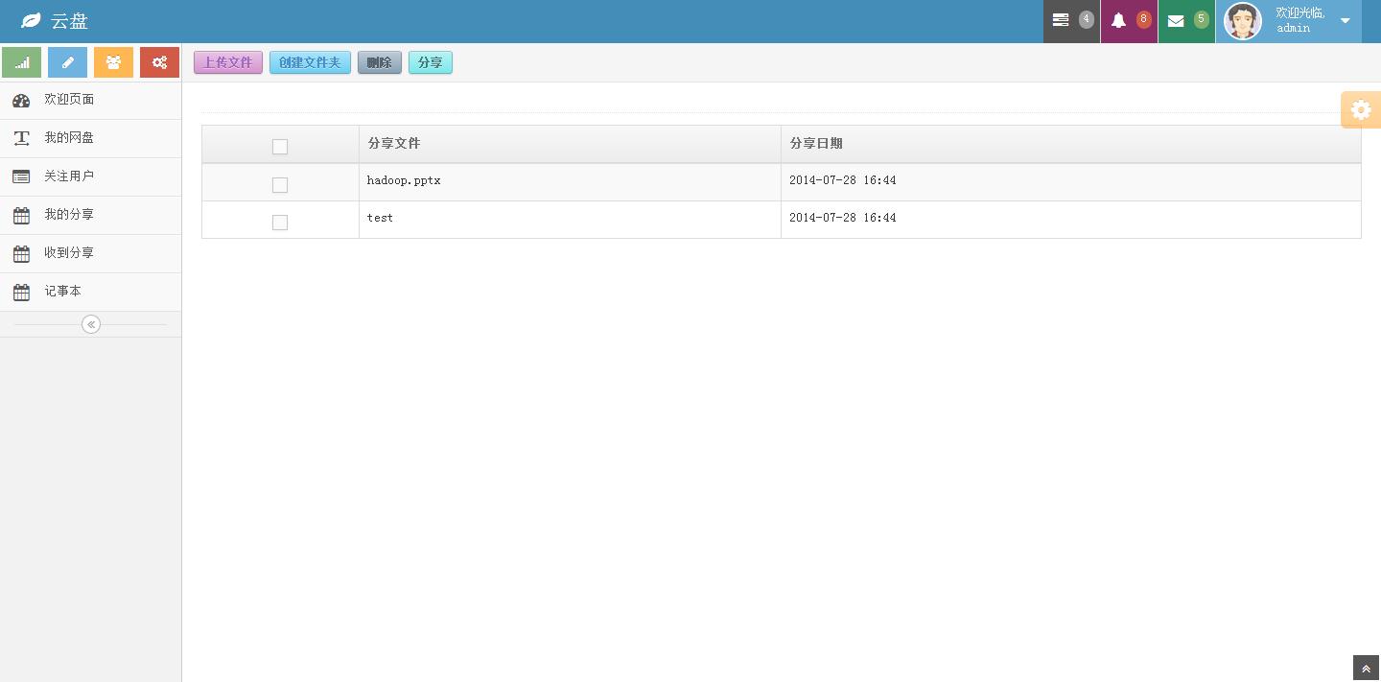Toggle the select-all checkbox in table header
The image size is (1381, 682).
[x=280, y=147]
